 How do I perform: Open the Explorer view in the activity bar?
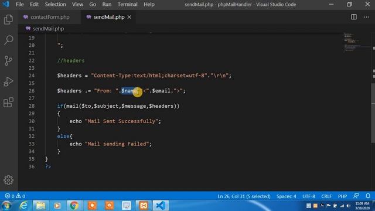[x=8, y=19]
